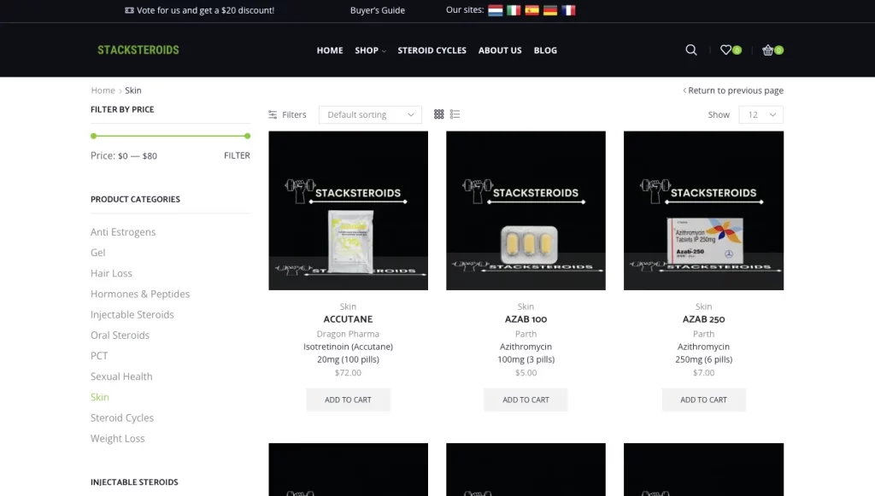875x496 pixels.
Task: Add Azab 250 to cart
Action: [x=703, y=400]
